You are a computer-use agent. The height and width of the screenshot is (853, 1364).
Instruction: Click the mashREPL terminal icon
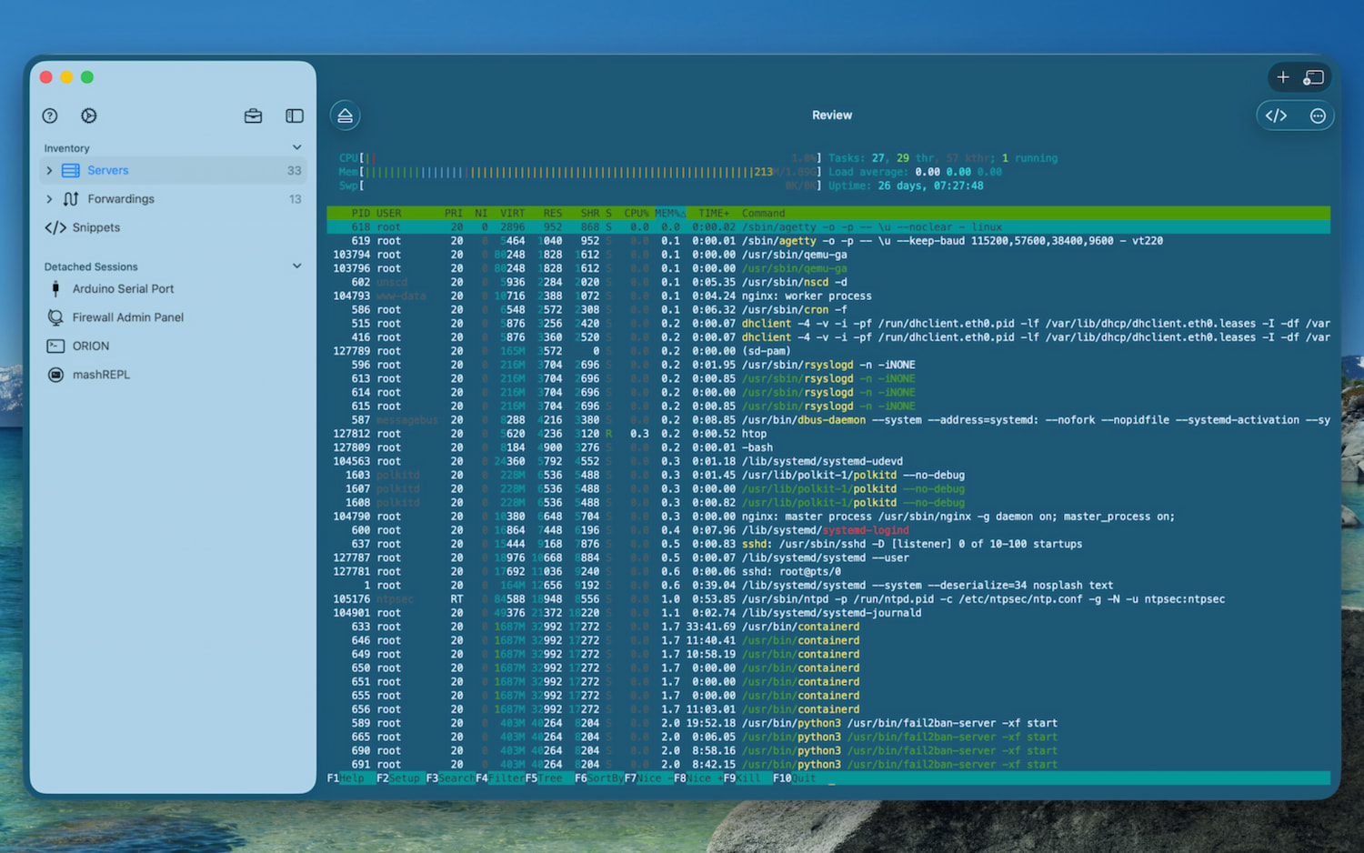point(55,374)
